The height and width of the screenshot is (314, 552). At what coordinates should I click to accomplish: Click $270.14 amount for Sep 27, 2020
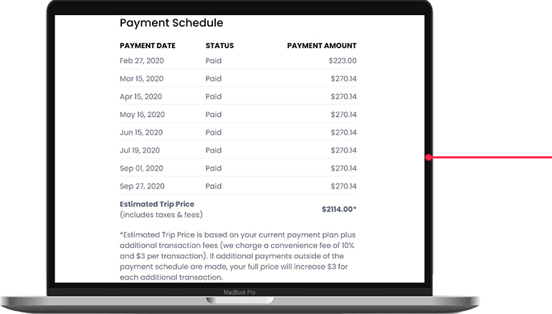[x=343, y=186]
